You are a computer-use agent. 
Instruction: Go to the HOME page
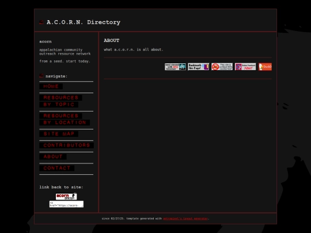point(51,86)
